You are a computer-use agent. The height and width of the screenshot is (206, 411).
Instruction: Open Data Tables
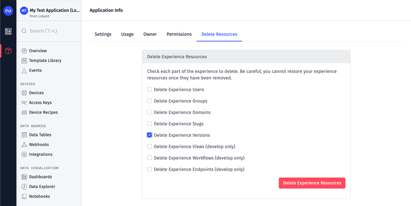40,135
